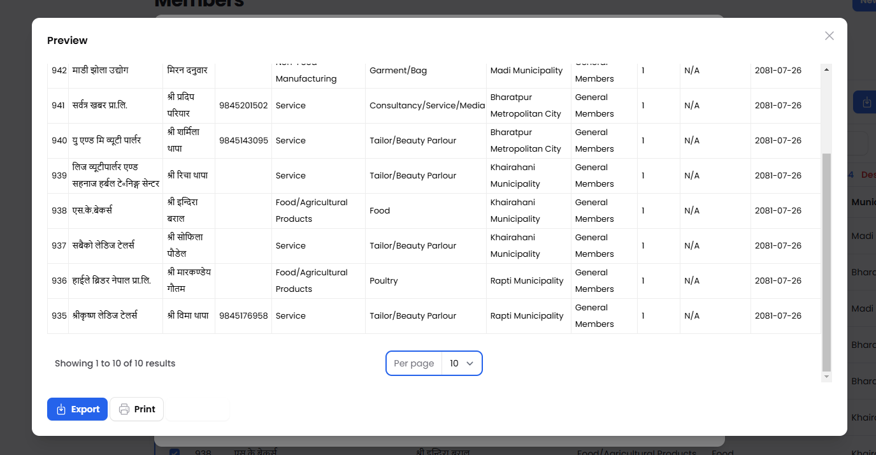Select phone number 9845201502 cell
The height and width of the screenshot is (455, 876).
[x=243, y=106]
